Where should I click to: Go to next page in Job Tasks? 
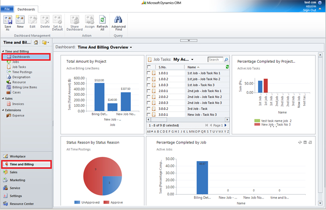coord(226,125)
